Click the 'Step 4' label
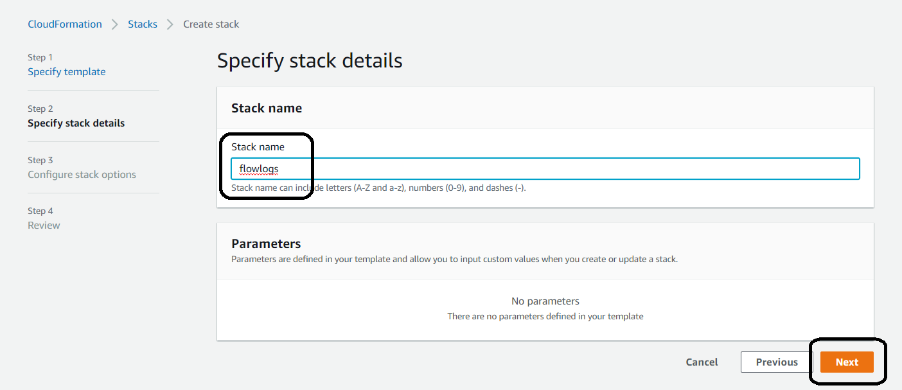Image resolution: width=902 pixels, height=390 pixels. coord(40,211)
